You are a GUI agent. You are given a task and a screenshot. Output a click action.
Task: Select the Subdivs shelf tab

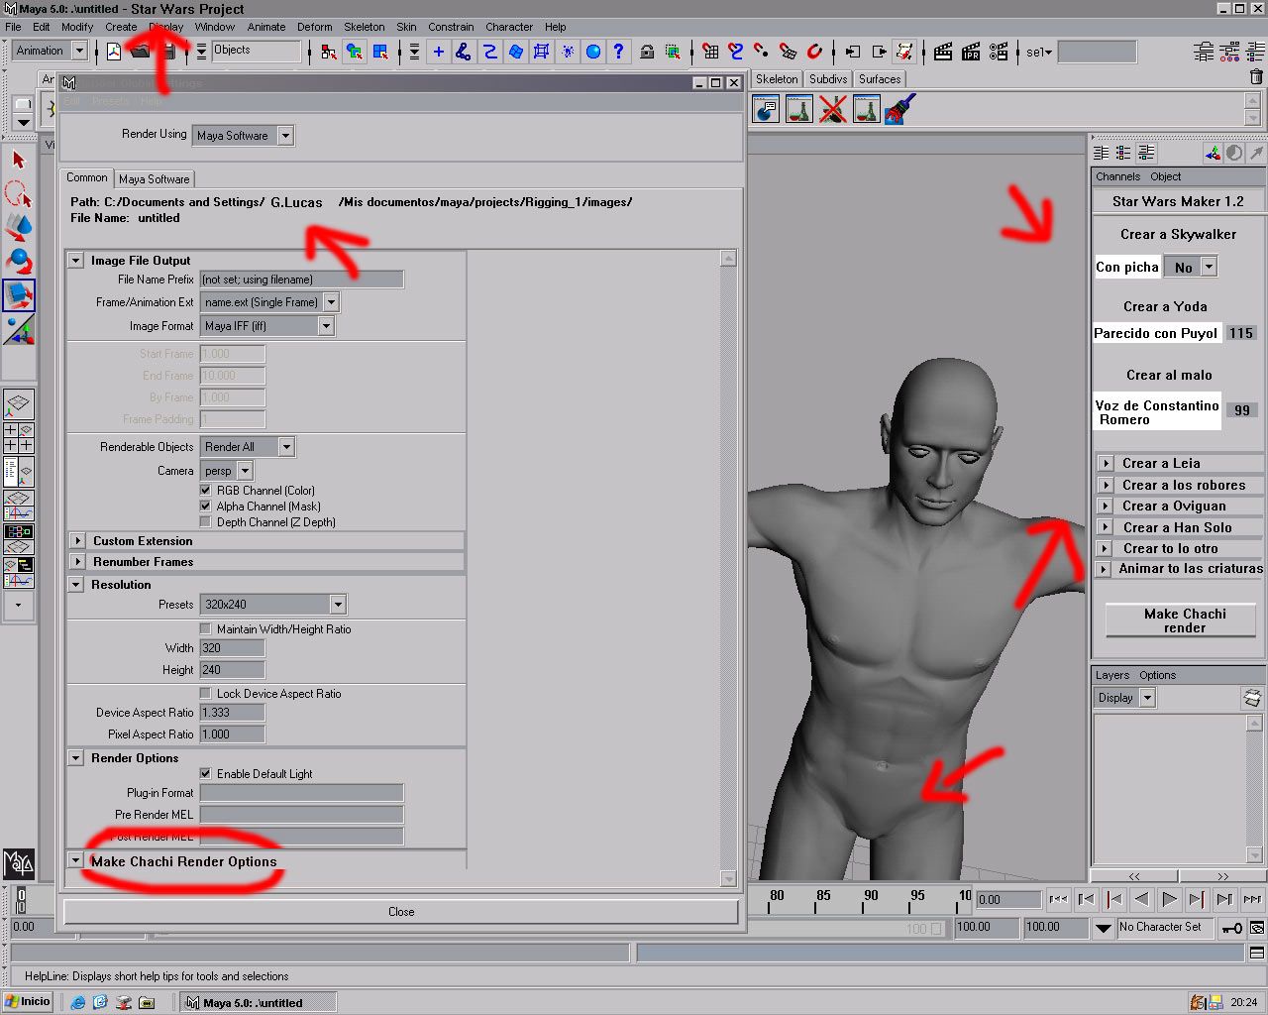(x=828, y=79)
